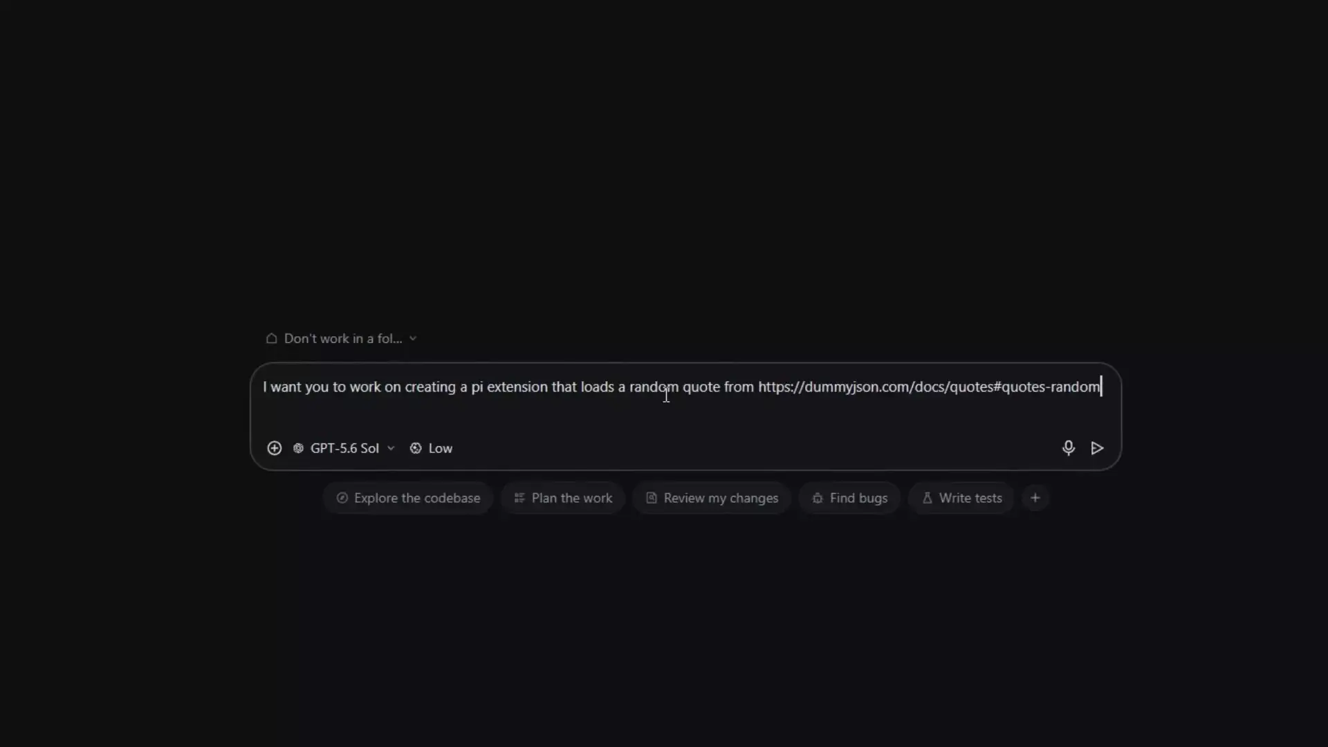Send the prompt with the arrow icon
1328x747 pixels.
[x=1097, y=448]
